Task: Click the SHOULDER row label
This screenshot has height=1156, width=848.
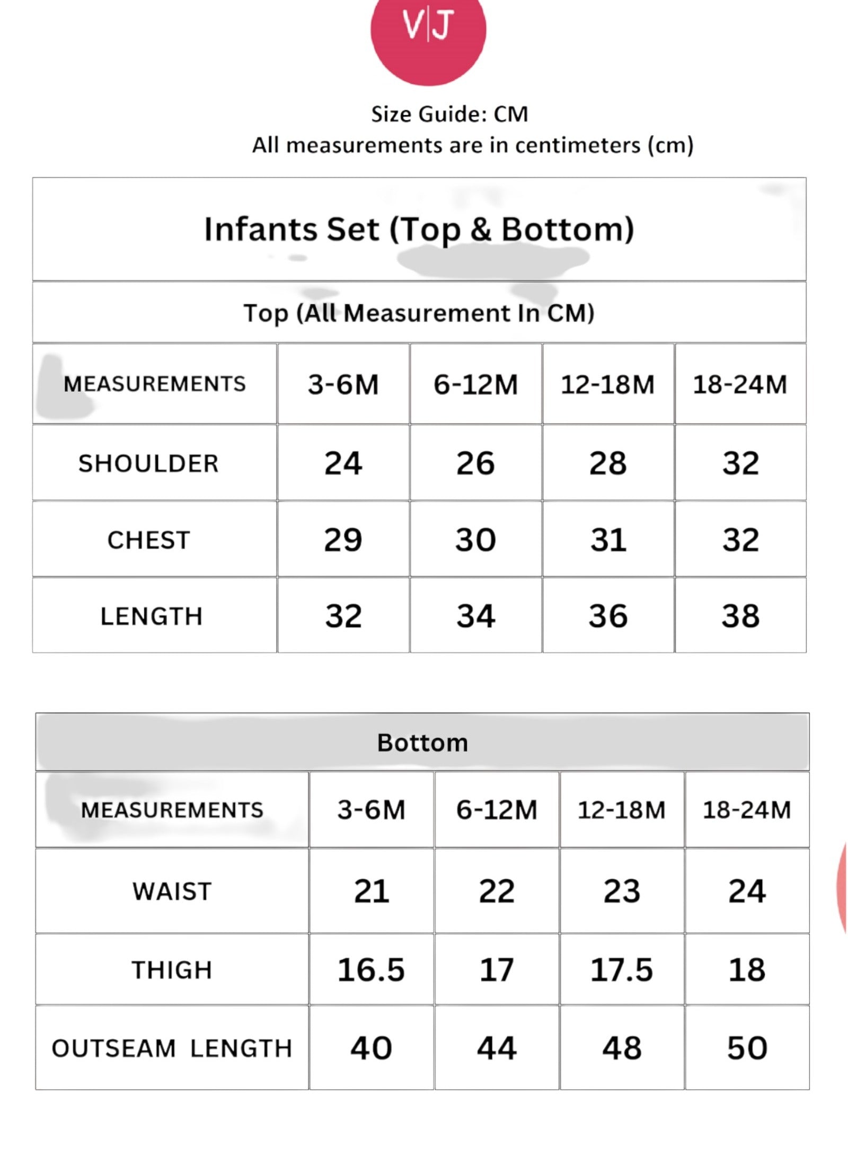Action: pyautogui.click(x=149, y=463)
